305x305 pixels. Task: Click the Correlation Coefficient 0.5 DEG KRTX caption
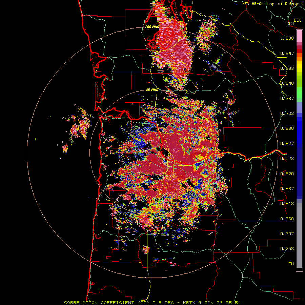point(152,303)
